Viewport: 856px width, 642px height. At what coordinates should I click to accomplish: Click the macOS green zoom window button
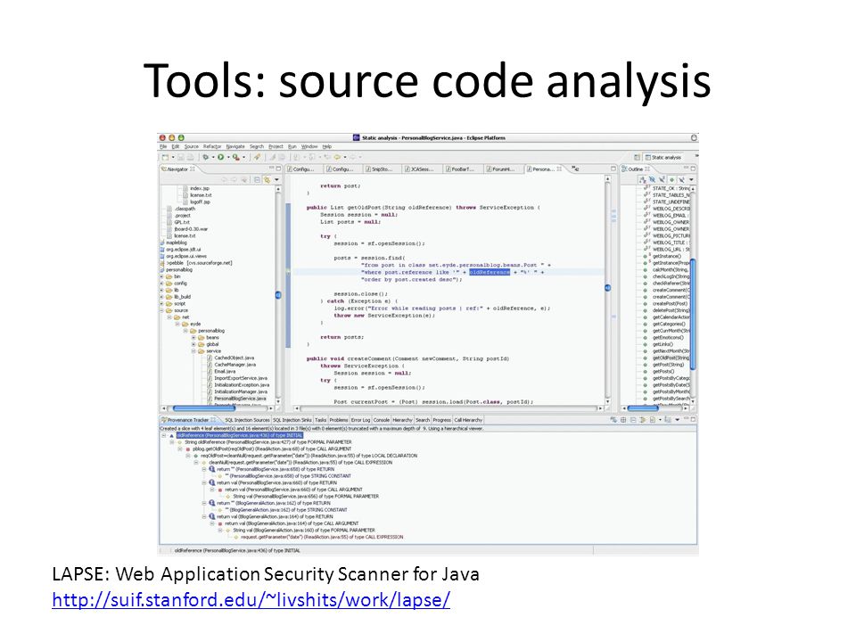point(181,138)
